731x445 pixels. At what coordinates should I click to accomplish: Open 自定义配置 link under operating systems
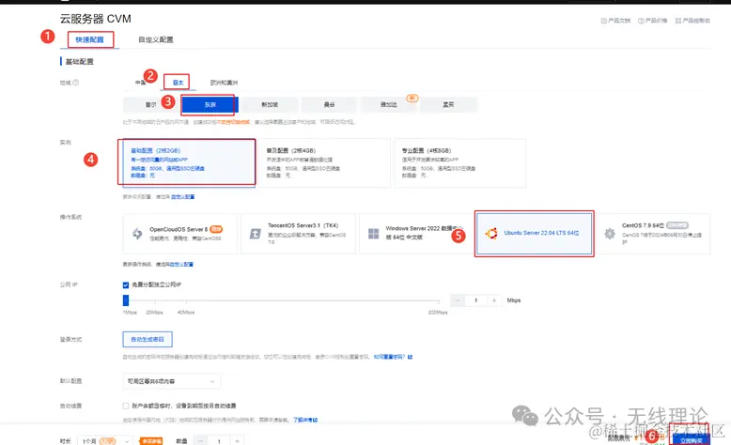click(181, 264)
